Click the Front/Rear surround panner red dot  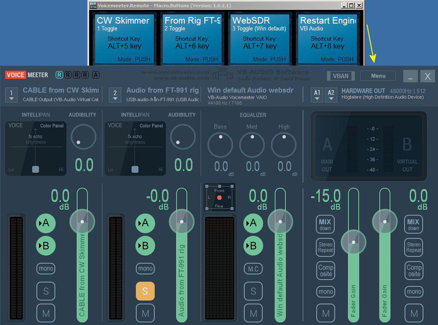(219, 198)
